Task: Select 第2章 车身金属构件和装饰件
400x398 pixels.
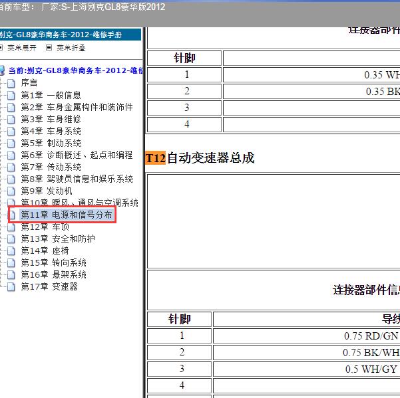Action: coord(77,107)
